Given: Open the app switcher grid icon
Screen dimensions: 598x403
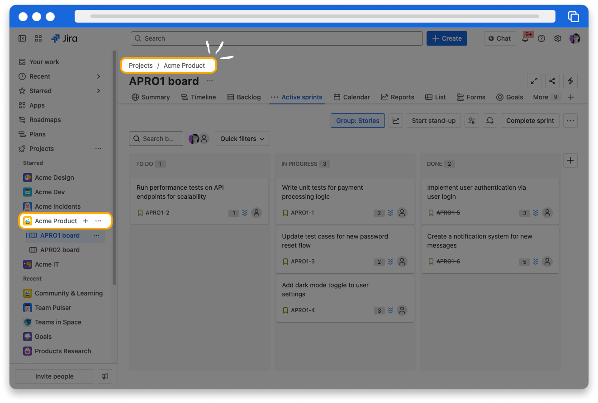Looking at the screenshot, I should [x=38, y=38].
